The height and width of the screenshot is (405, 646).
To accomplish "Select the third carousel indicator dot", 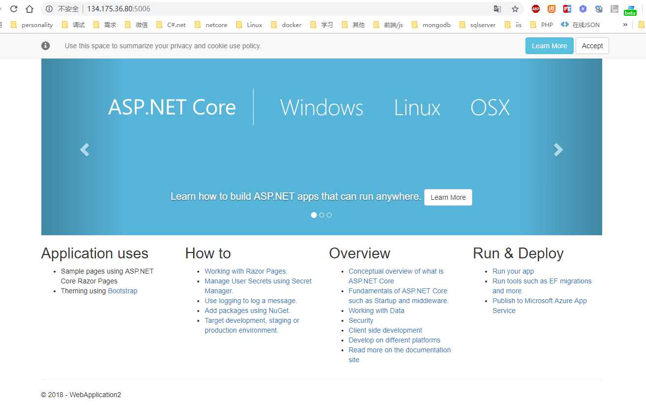I will (329, 215).
